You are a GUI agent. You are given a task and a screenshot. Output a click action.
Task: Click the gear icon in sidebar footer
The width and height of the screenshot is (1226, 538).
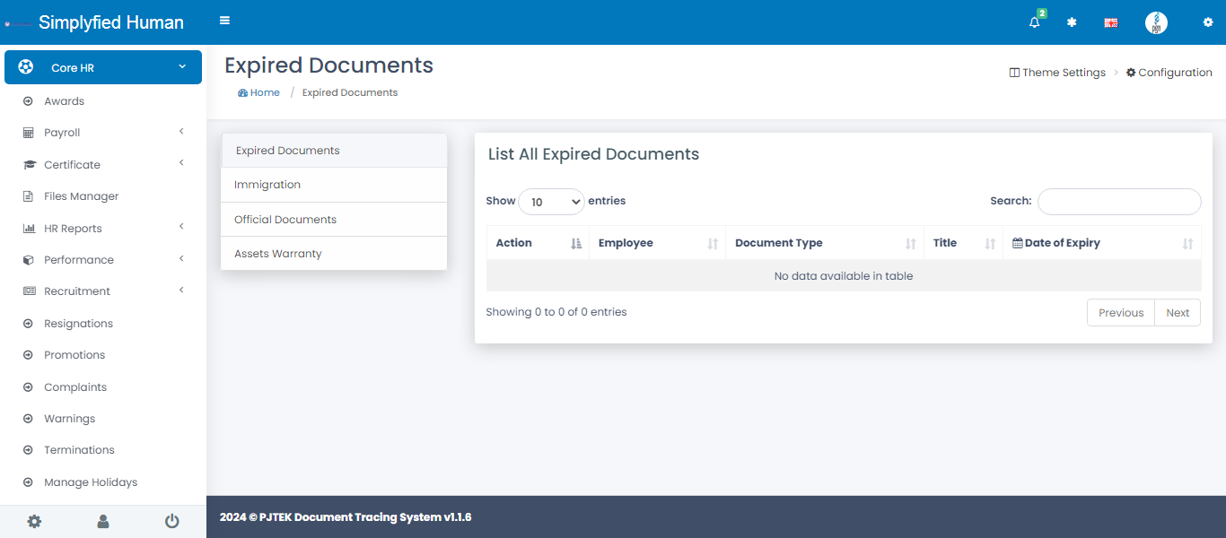tap(34, 521)
